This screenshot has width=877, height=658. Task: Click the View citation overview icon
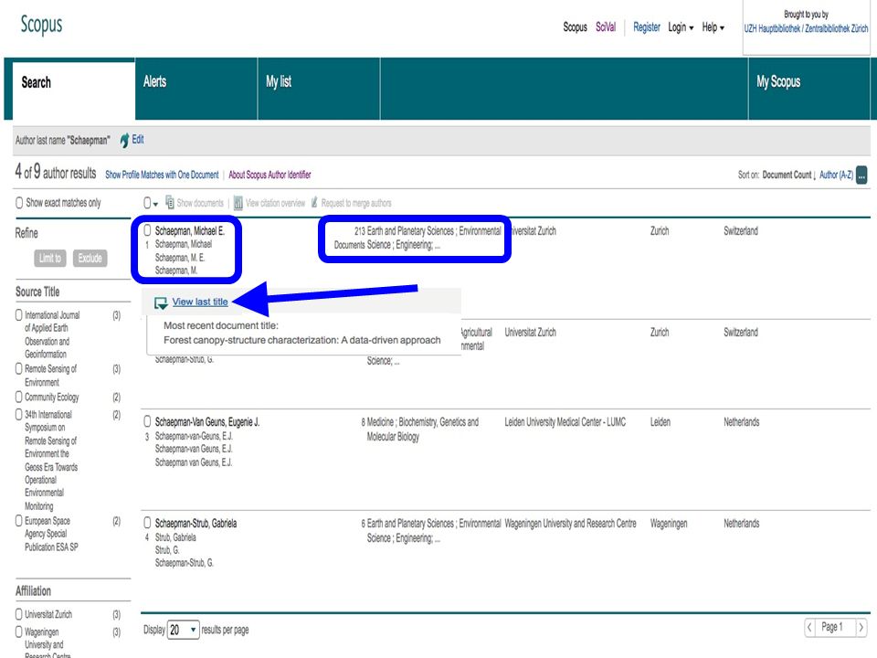pyautogui.click(x=238, y=203)
